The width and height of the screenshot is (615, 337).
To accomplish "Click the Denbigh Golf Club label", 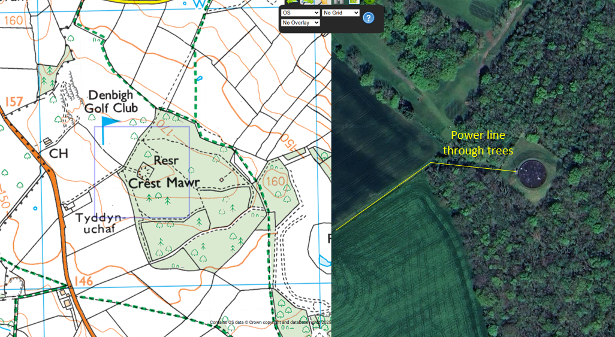I will click(112, 102).
